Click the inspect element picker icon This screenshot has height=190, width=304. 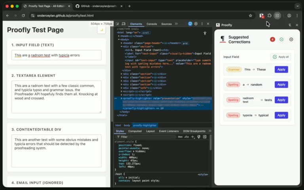click(118, 24)
